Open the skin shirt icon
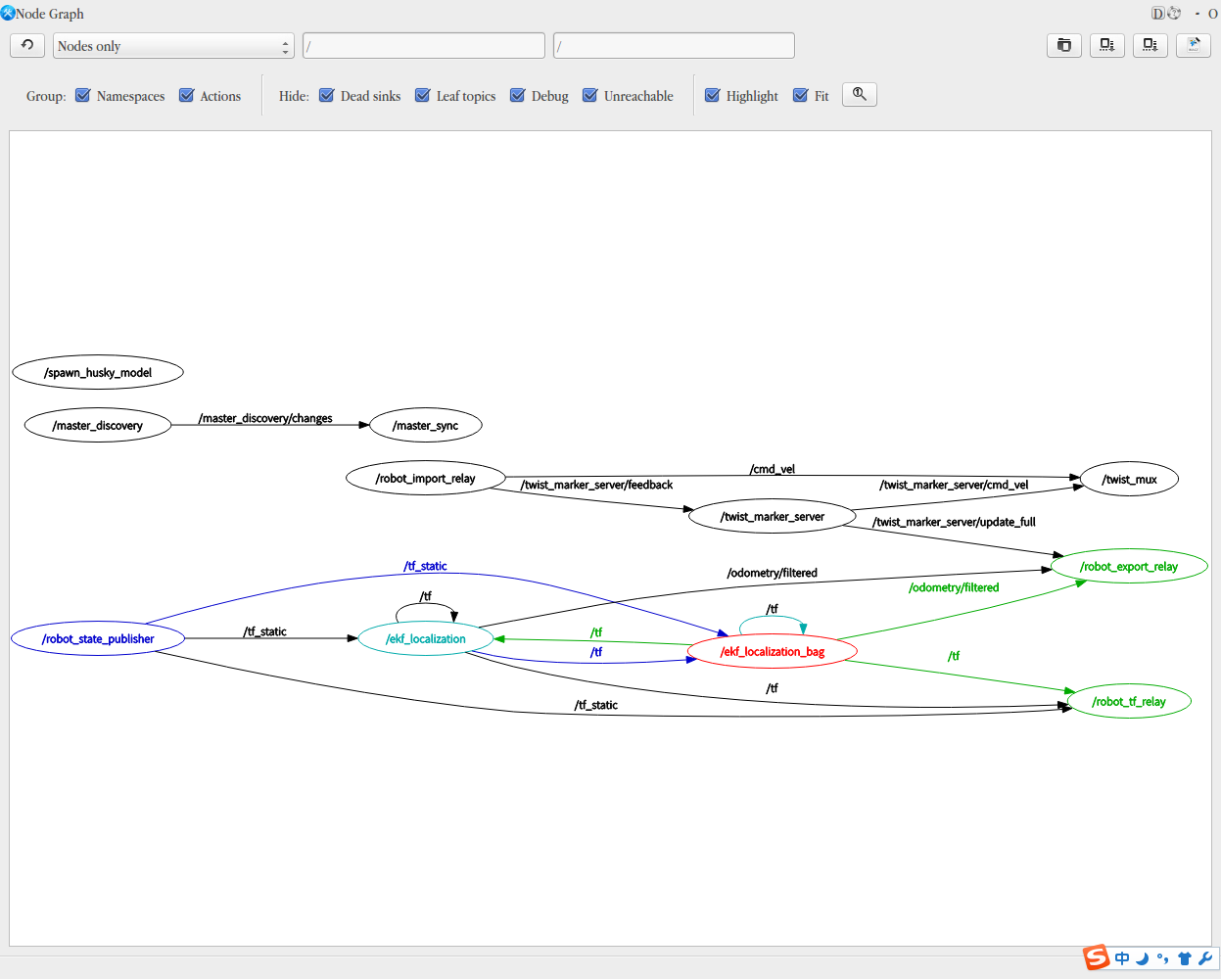The width and height of the screenshot is (1221, 979). coord(1185,958)
